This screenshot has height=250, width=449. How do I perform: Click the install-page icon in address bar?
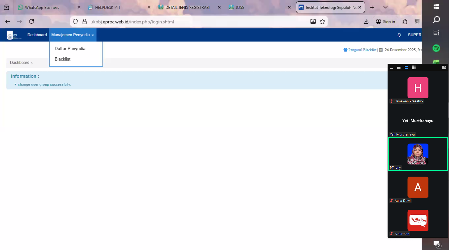pyautogui.click(x=313, y=22)
